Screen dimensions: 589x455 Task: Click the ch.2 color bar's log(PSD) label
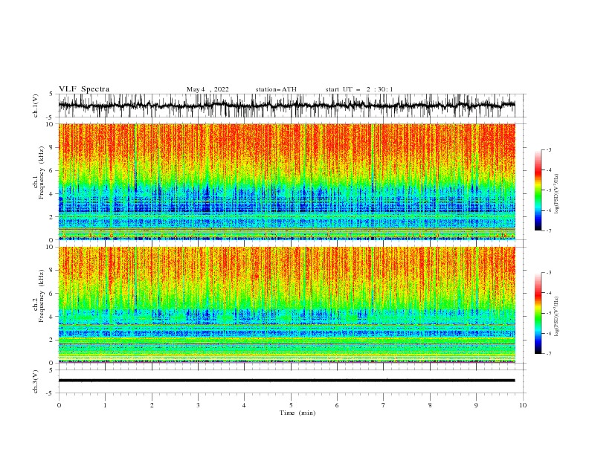click(556, 317)
